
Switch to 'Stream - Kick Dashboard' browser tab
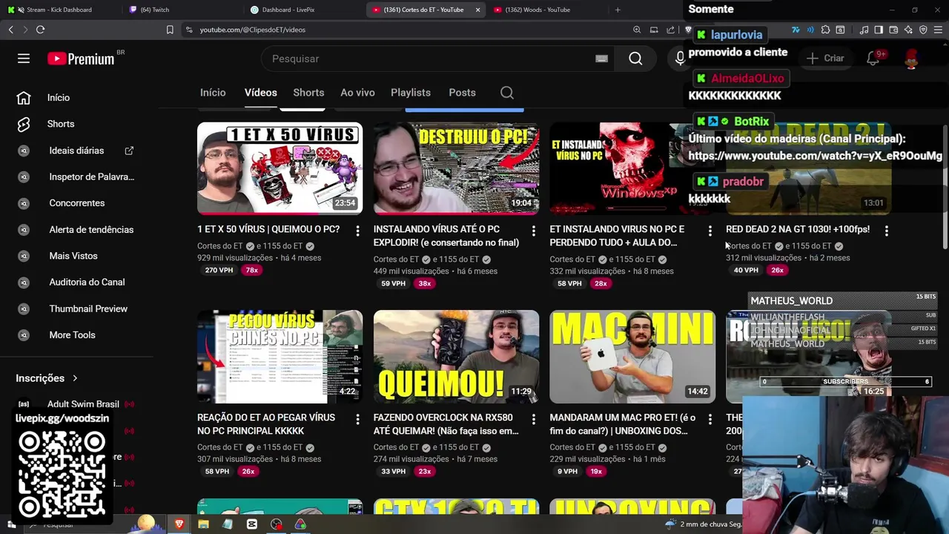[59, 10]
